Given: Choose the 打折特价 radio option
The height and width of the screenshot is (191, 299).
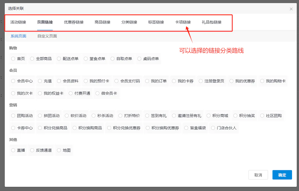Looking at the screenshot, I should coord(120,116).
